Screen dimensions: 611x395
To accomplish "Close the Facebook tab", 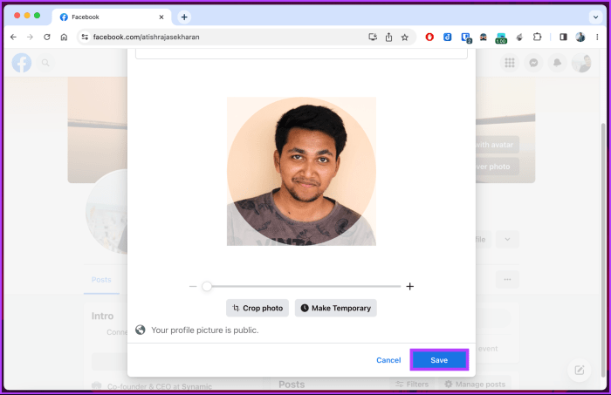I will (x=161, y=17).
